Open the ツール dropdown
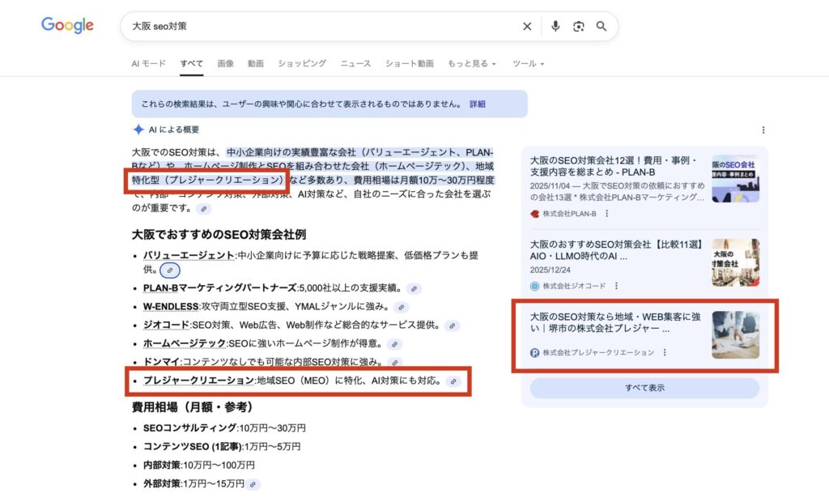The height and width of the screenshot is (502, 829). pos(527,63)
